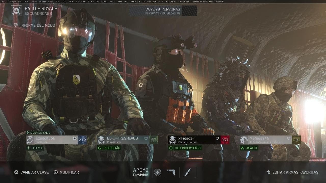326x183 pixels.
Task: Click the touchpad icon beside Editar armas favoritas
Action: (x=268, y=172)
